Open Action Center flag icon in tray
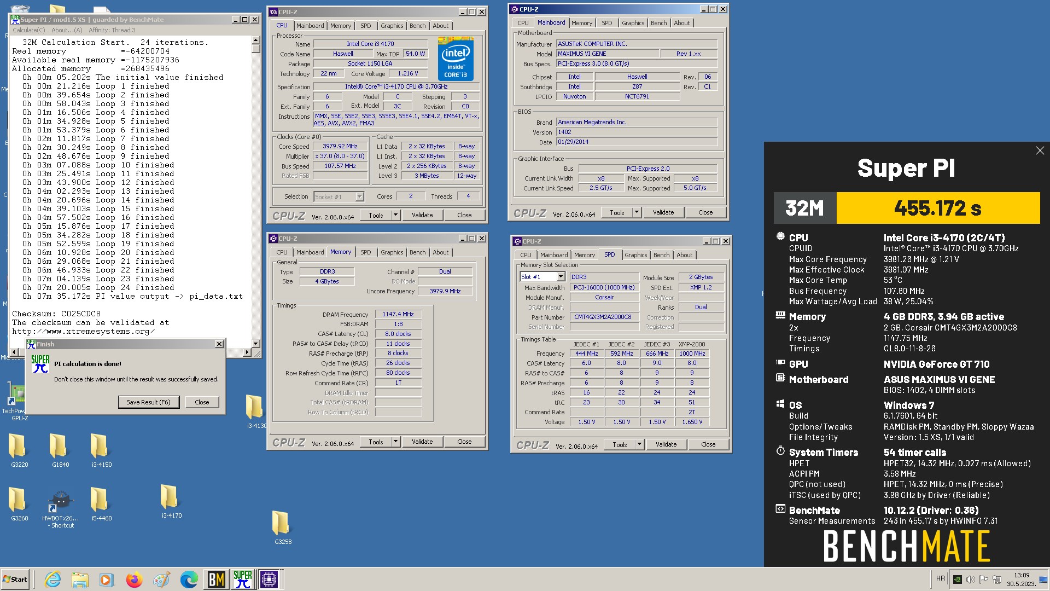The image size is (1050, 591). tap(984, 580)
